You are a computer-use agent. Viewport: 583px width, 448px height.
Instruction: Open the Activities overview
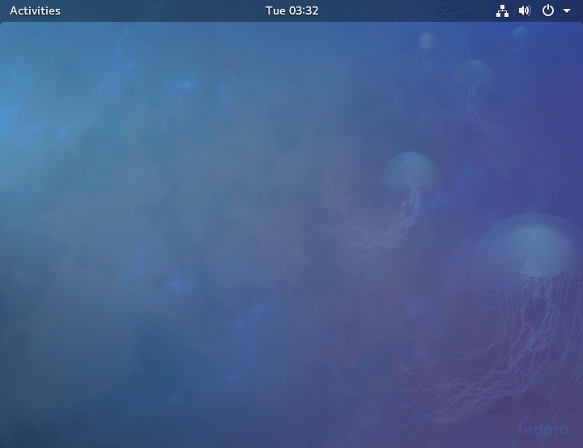pos(35,11)
